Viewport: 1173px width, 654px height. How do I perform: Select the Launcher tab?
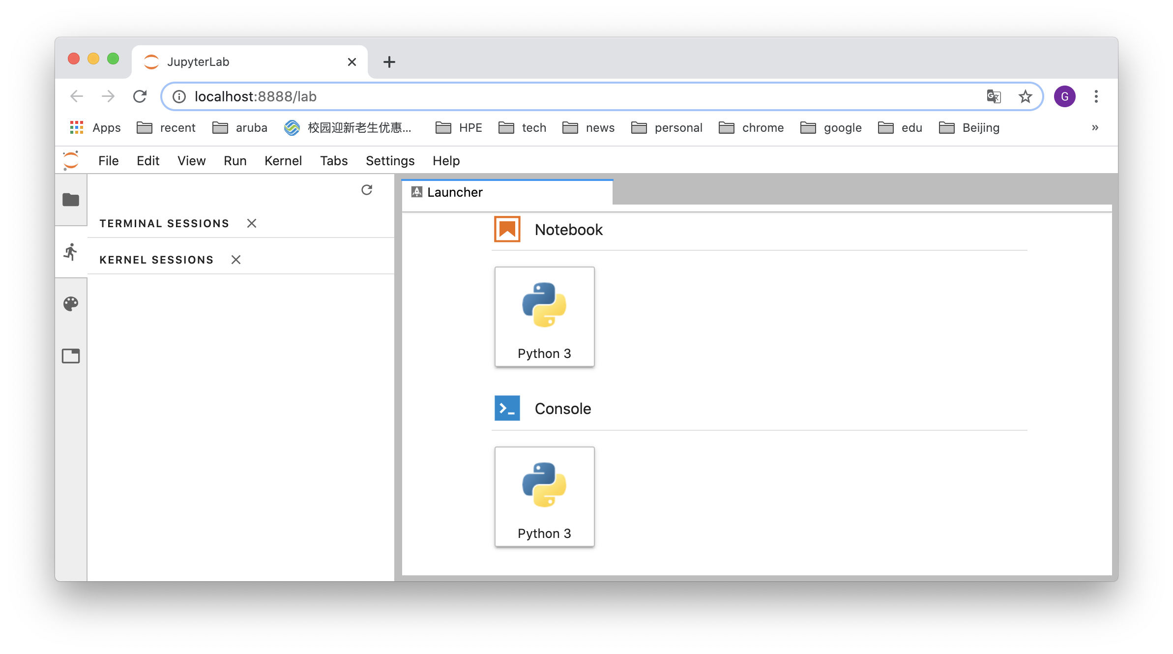pyautogui.click(x=455, y=192)
